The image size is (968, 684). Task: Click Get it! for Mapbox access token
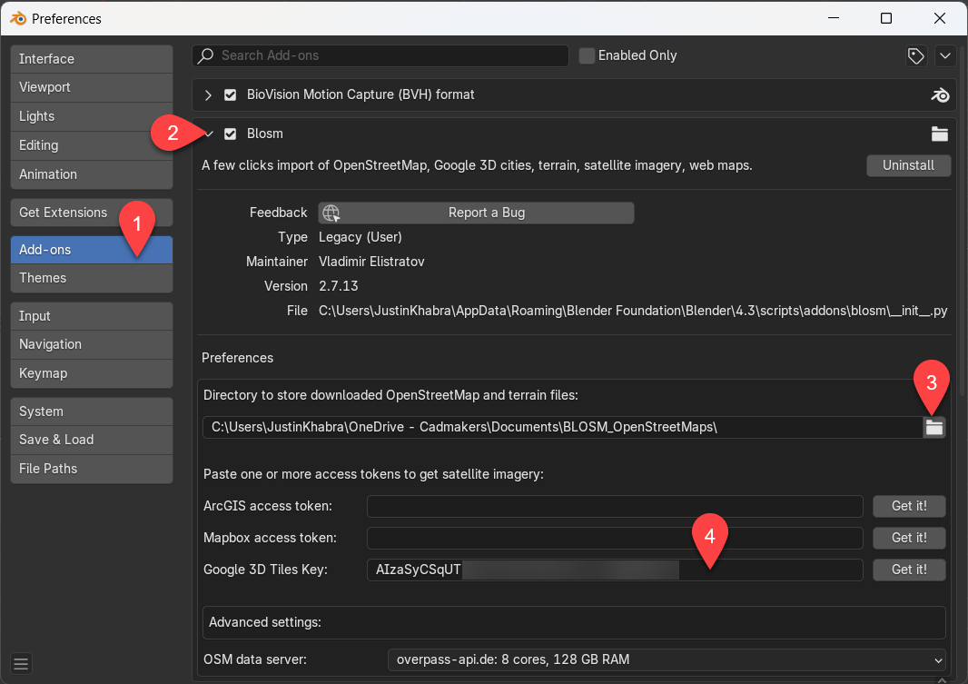[x=909, y=538]
